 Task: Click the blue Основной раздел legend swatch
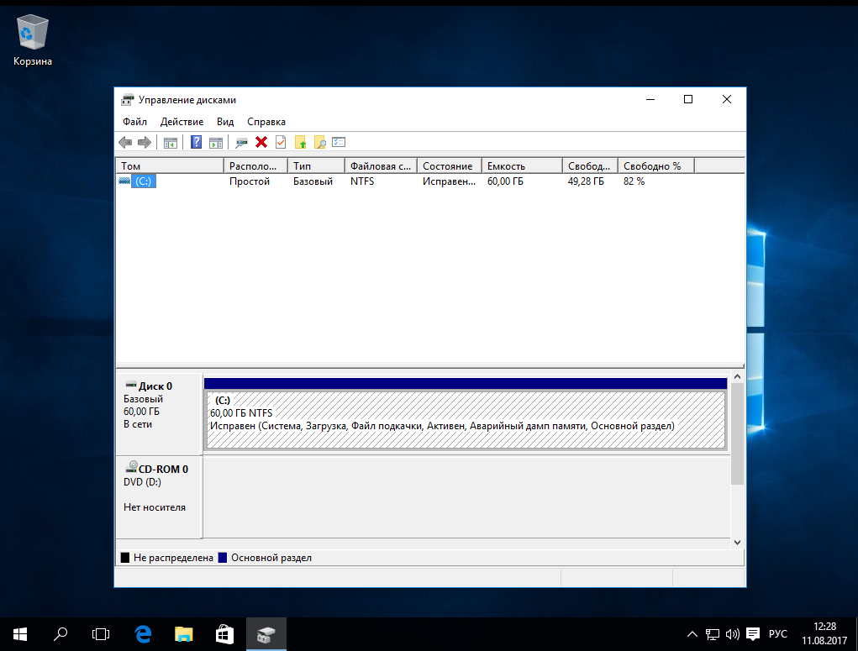pyautogui.click(x=223, y=558)
